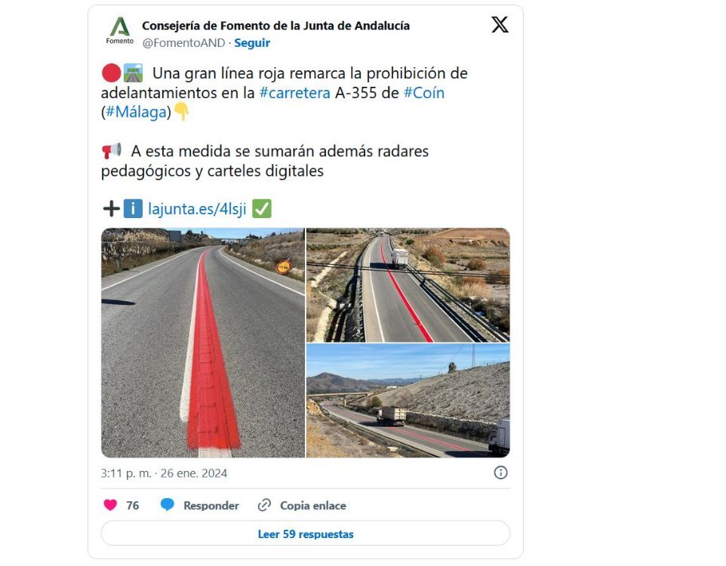Click Leer 59 respuestas button
The width and height of the screenshot is (726, 566).
[306, 534]
